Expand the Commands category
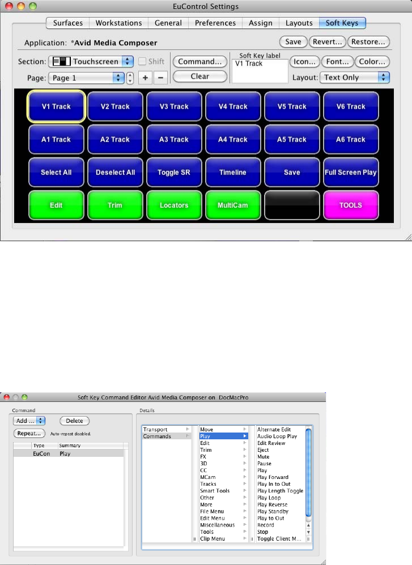Viewport: 412px width, 565px height. click(x=166, y=436)
